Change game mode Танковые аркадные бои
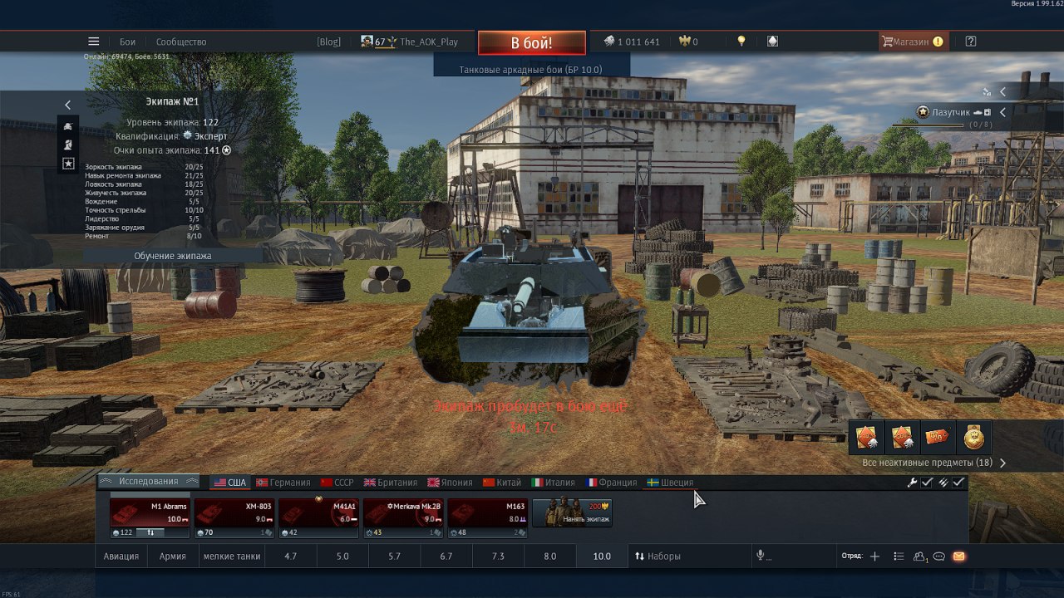Screen dimensions: 1064x598 tap(531, 70)
